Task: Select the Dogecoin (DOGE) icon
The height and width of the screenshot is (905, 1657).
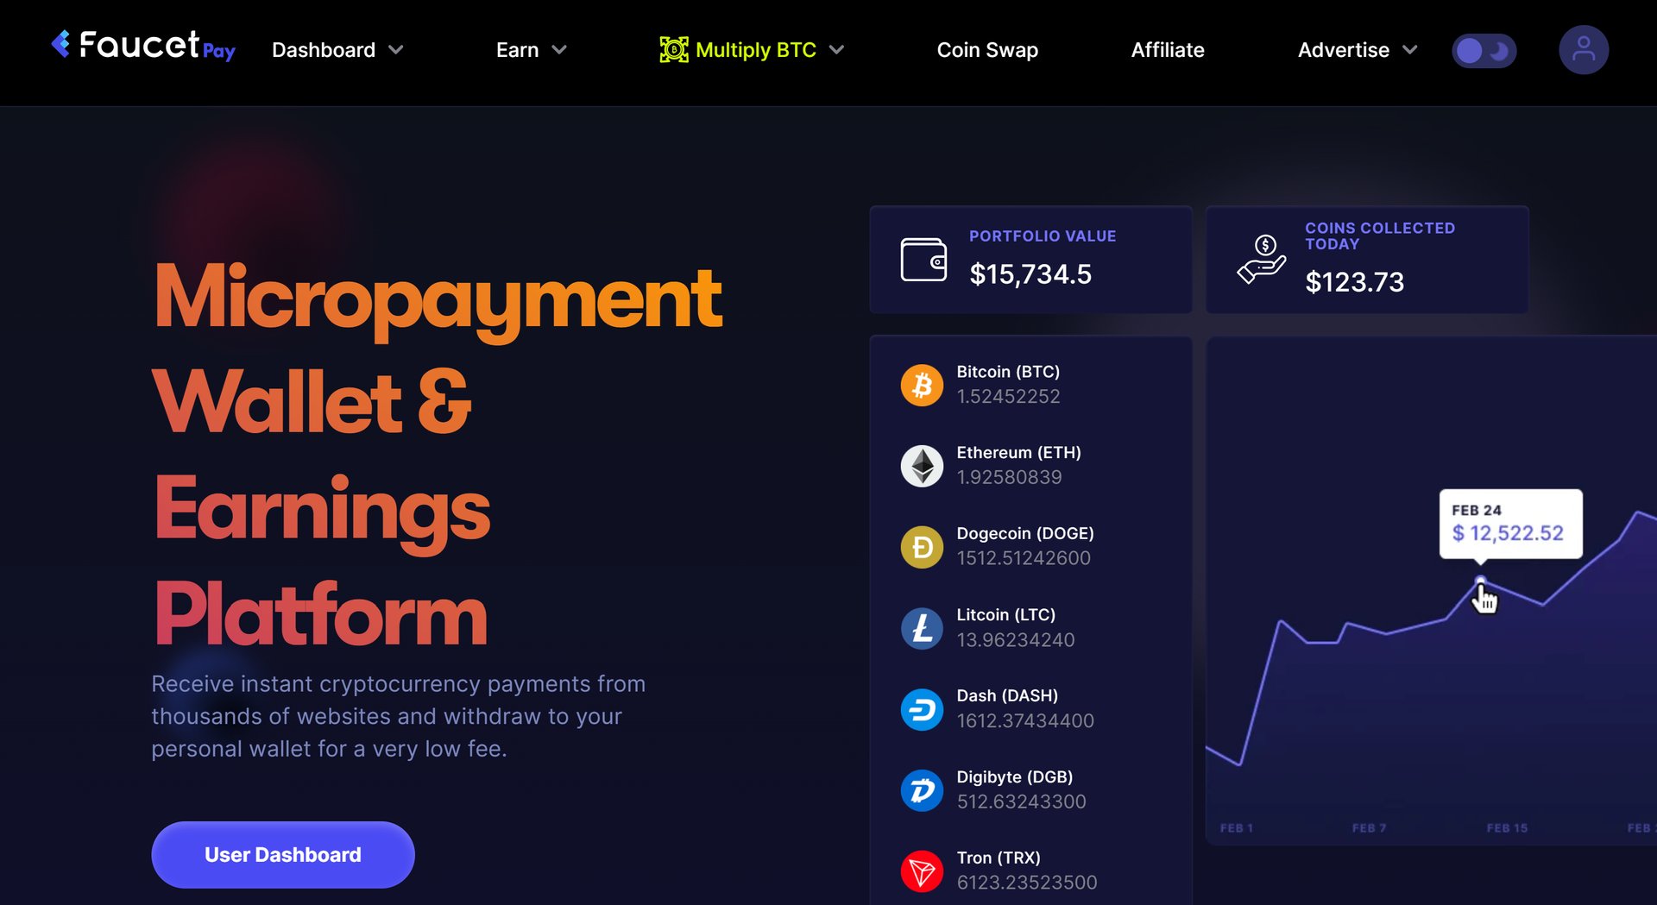Action: click(922, 547)
